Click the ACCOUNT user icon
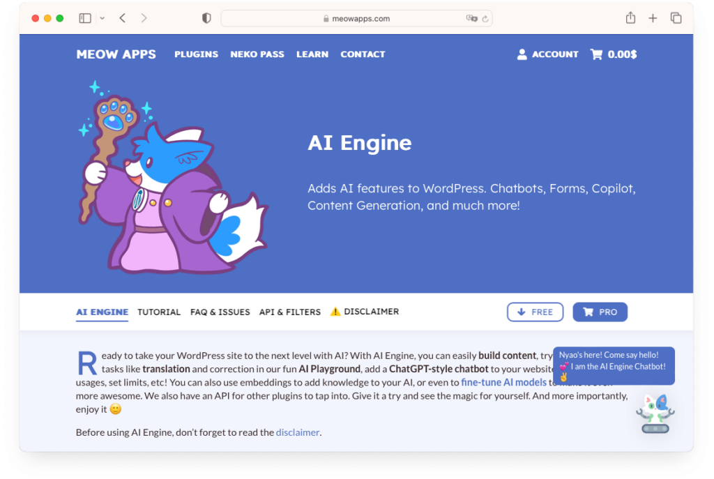 pos(522,54)
